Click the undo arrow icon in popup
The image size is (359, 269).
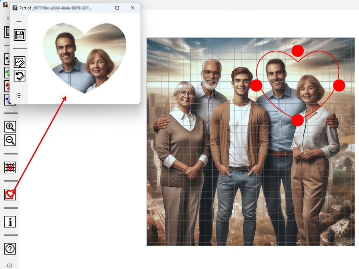(20, 75)
